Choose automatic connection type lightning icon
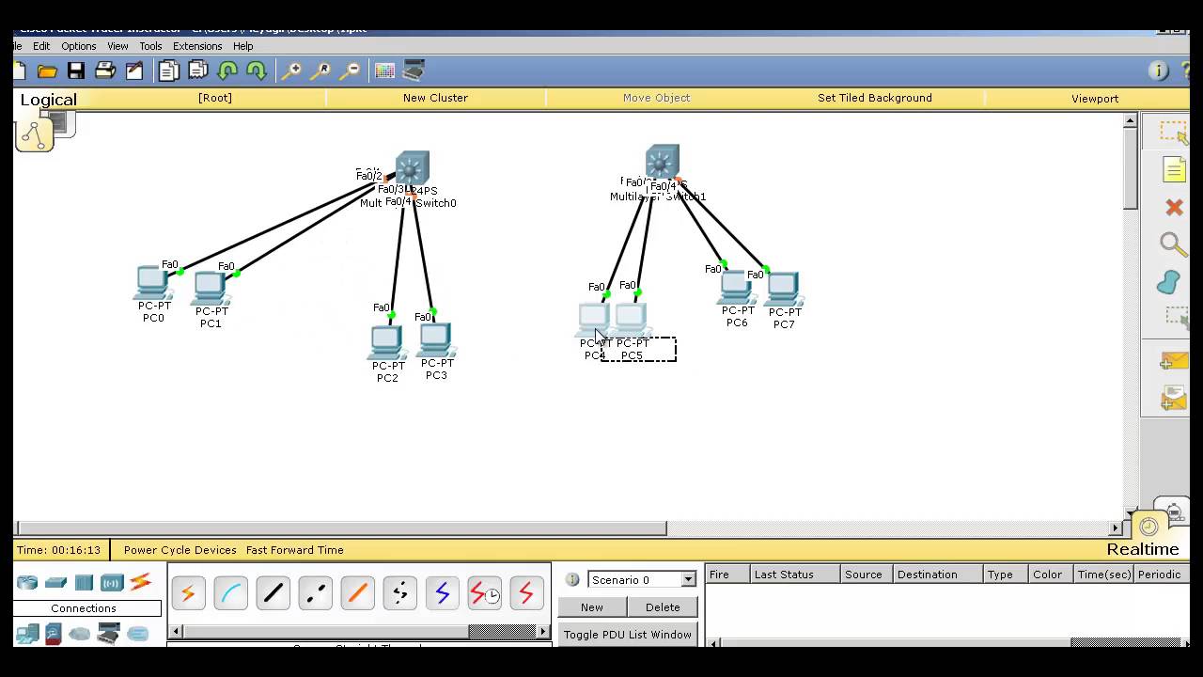 click(188, 593)
